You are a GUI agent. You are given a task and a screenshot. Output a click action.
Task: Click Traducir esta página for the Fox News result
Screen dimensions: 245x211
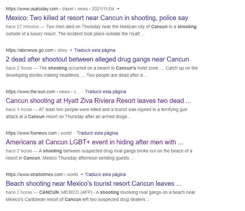pos(97,133)
